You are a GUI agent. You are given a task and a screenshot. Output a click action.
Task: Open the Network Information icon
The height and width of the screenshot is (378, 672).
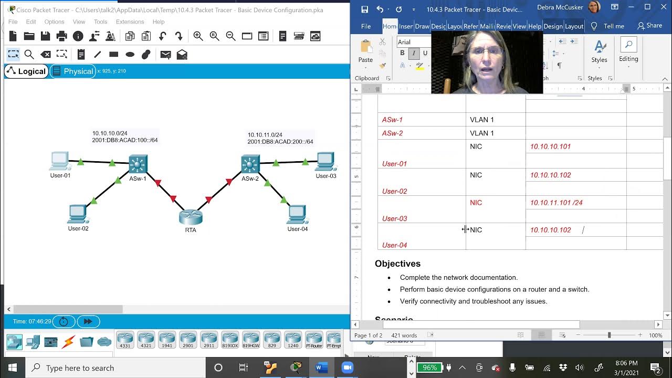78,36
